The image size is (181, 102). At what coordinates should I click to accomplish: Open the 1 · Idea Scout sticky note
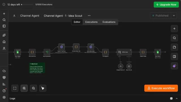[x=37, y=68]
